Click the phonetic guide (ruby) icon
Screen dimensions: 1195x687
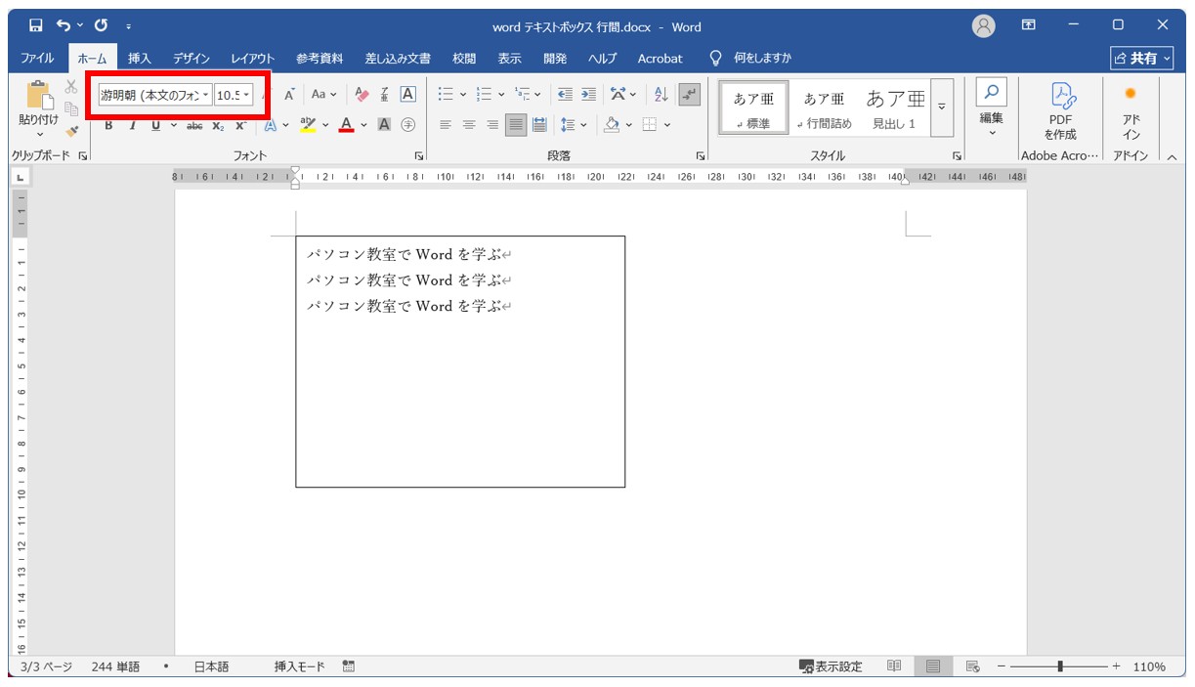click(385, 95)
